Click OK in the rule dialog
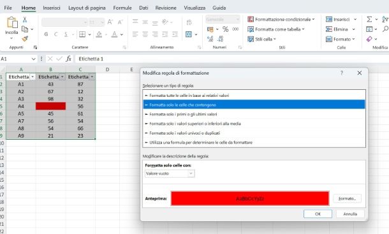Screen dimensions: 389x234 point(318,214)
